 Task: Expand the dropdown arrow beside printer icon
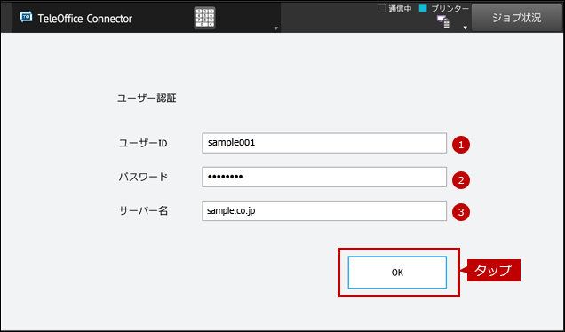[x=466, y=28]
